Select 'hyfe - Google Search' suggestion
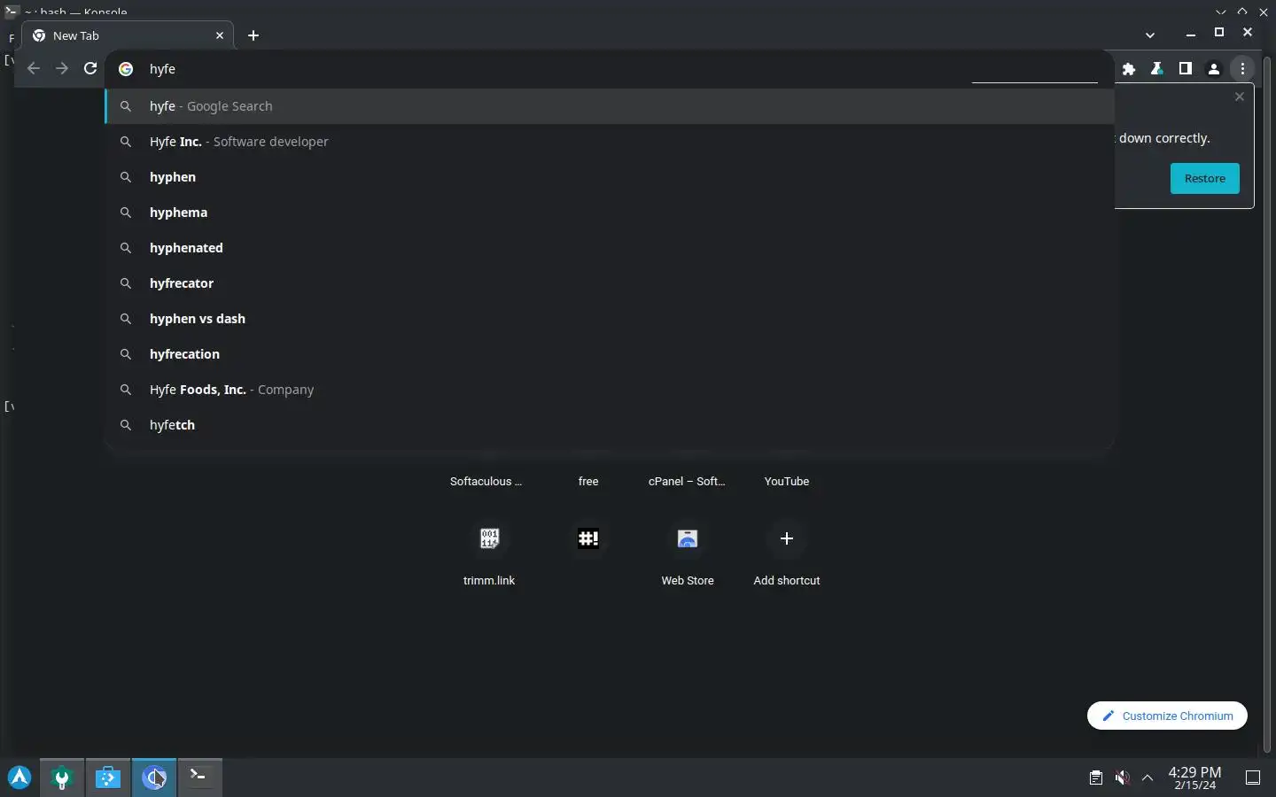 pyautogui.click(x=610, y=106)
